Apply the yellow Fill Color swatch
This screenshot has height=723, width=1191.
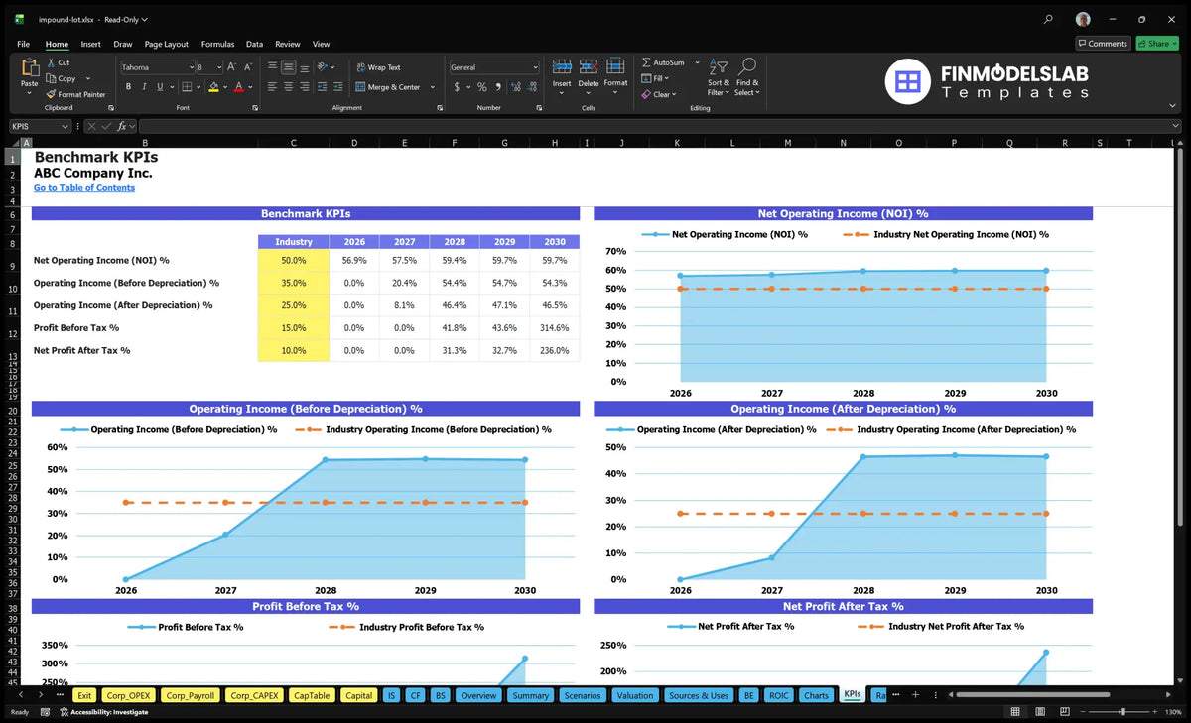pyautogui.click(x=213, y=87)
